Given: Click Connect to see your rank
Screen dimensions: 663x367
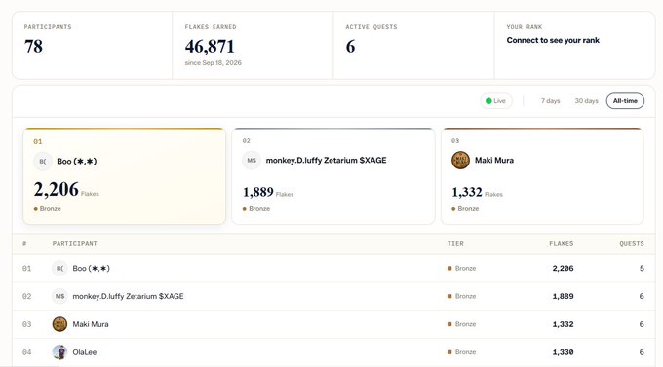Looking at the screenshot, I should (553, 40).
